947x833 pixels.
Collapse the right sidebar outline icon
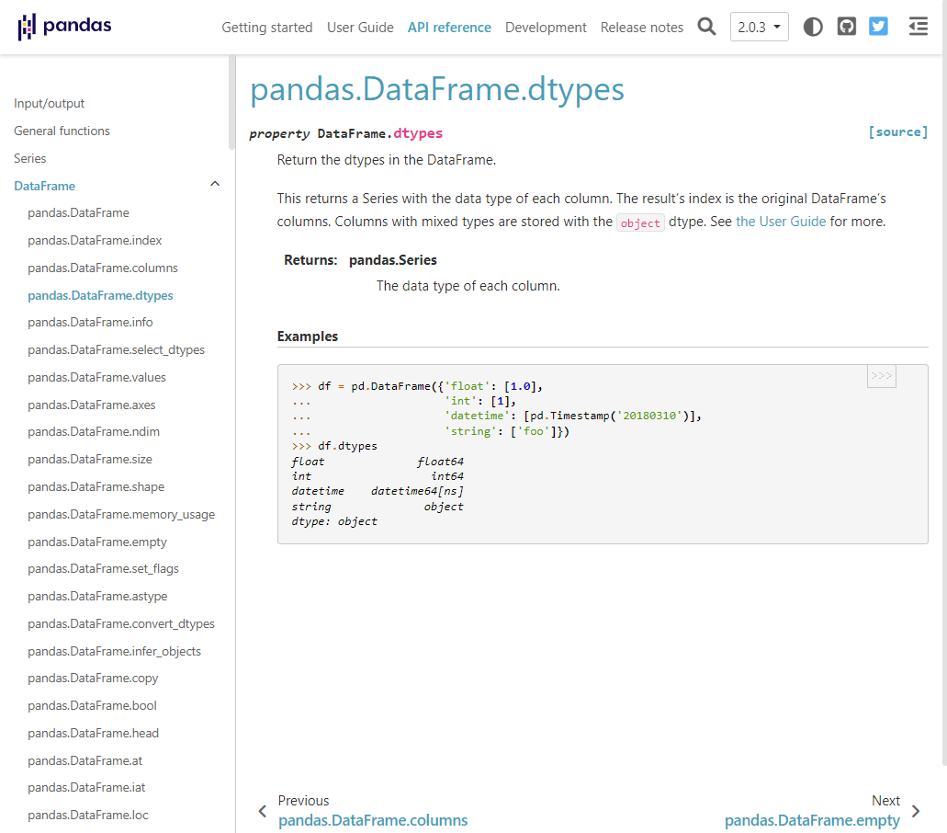(918, 27)
